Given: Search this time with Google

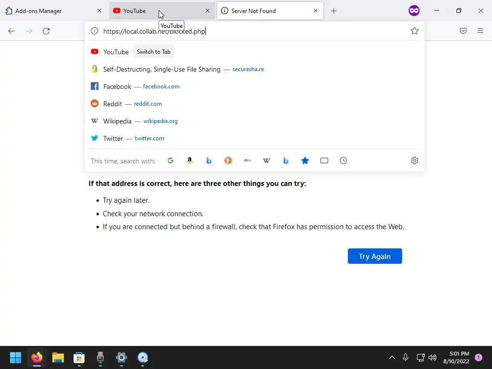Looking at the screenshot, I should point(171,160).
